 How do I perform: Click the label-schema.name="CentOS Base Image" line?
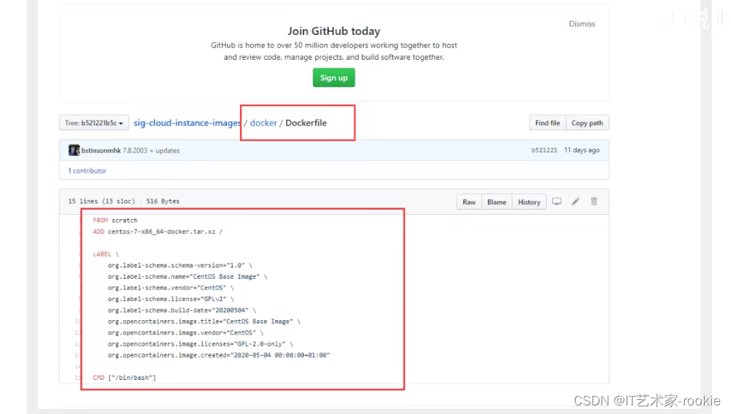click(187, 276)
